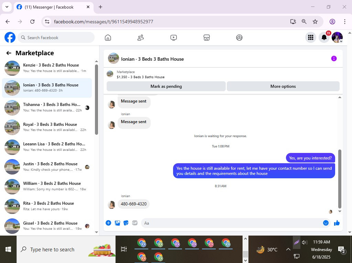Open the Windows Start button
The height and width of the screenshot is (263, 352).
(x=8, y=249)
